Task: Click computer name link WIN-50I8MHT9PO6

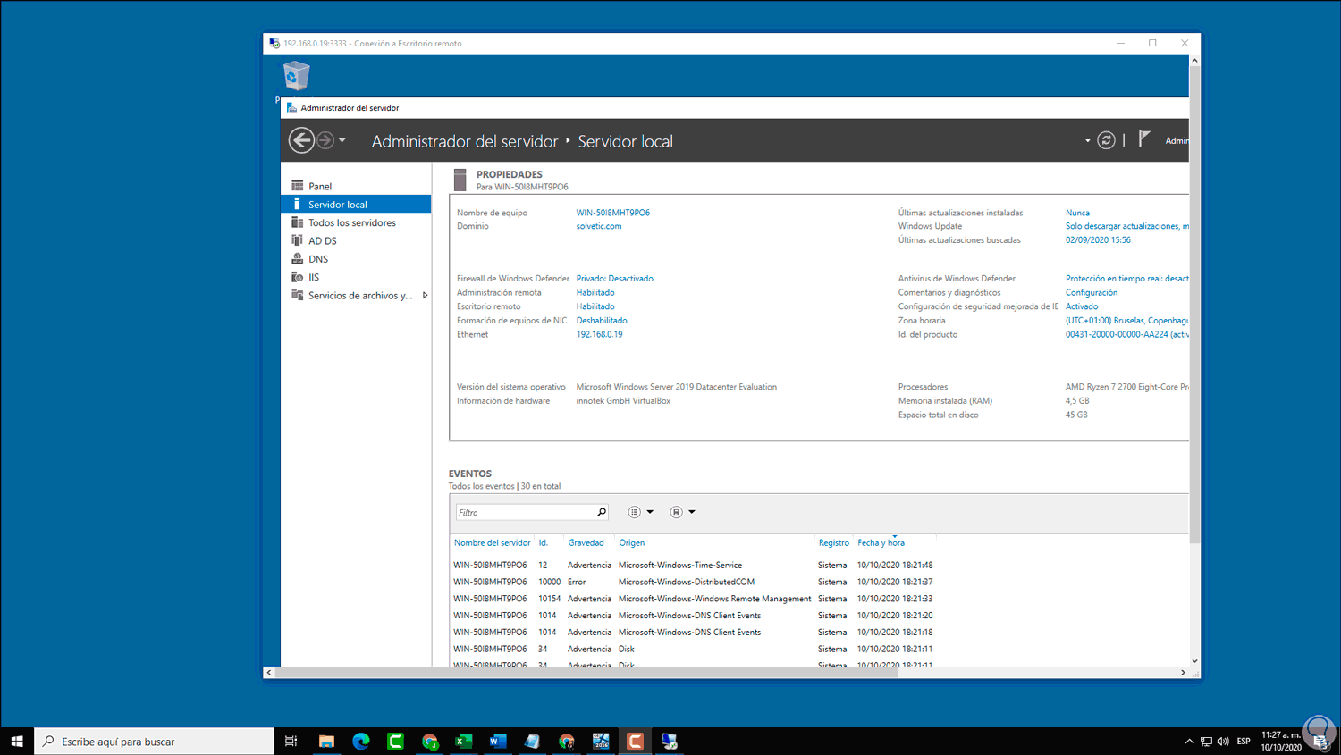Action: pyautogui.click(x=613, y=213)
